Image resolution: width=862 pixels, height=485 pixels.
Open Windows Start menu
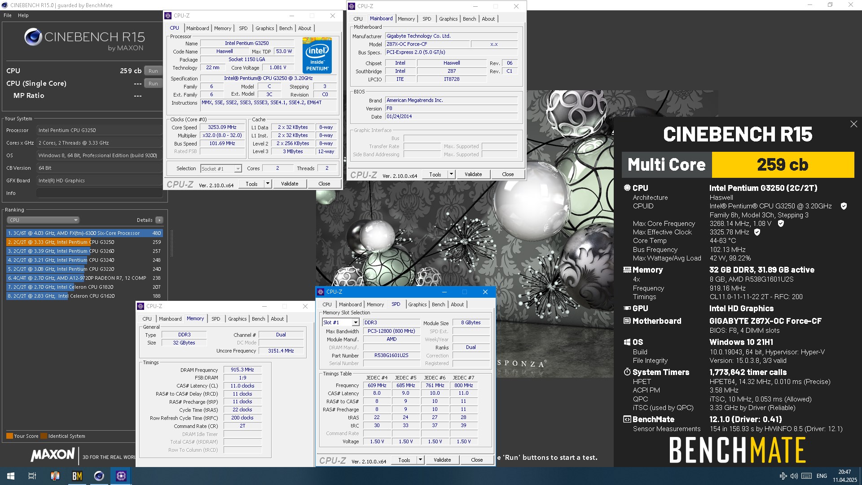[11, 476]
